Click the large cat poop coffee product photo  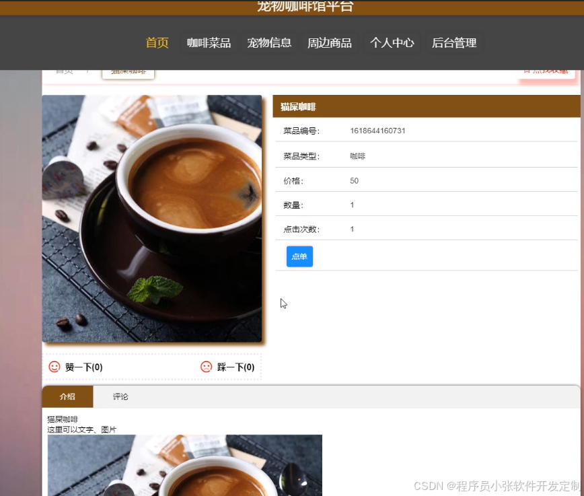click(x=151, y=218)
